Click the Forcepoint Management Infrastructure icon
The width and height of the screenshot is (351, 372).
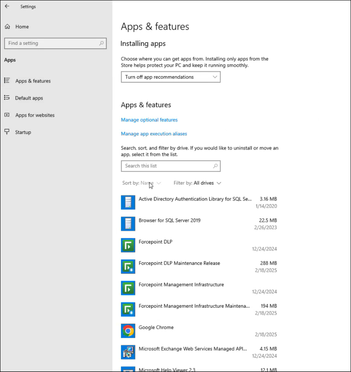128,288
